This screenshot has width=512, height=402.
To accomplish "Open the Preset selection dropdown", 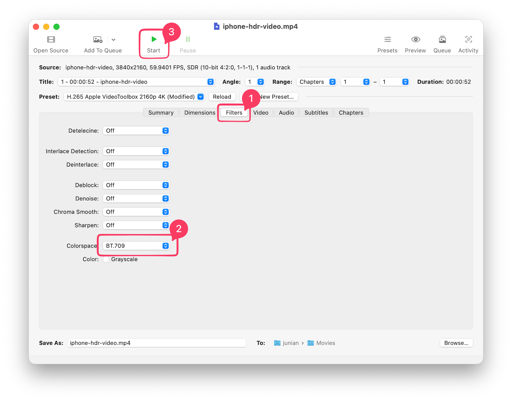I will pos(134,97).
